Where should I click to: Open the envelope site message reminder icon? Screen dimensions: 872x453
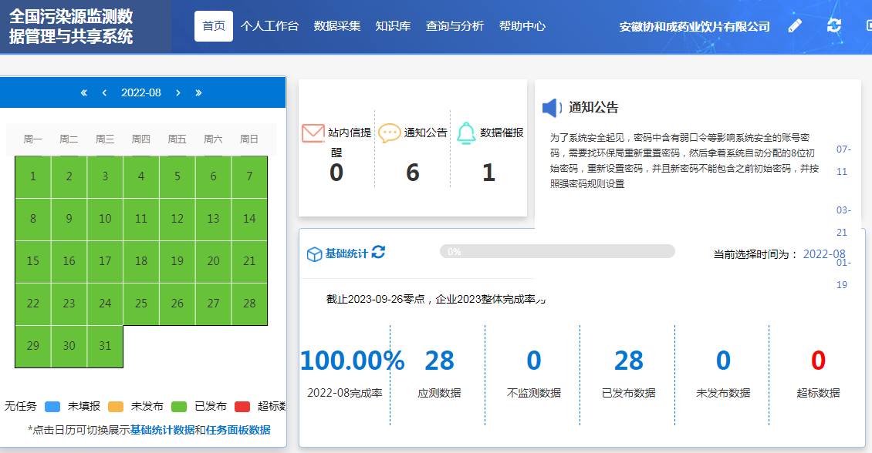coord(313,133)
